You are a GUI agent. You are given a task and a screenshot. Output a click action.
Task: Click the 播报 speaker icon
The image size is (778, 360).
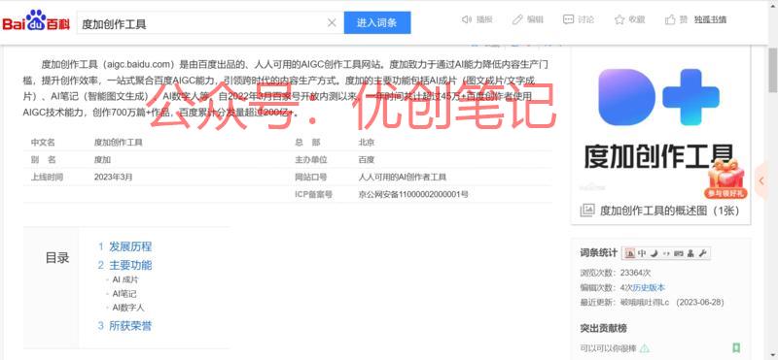tap(467, 19)
